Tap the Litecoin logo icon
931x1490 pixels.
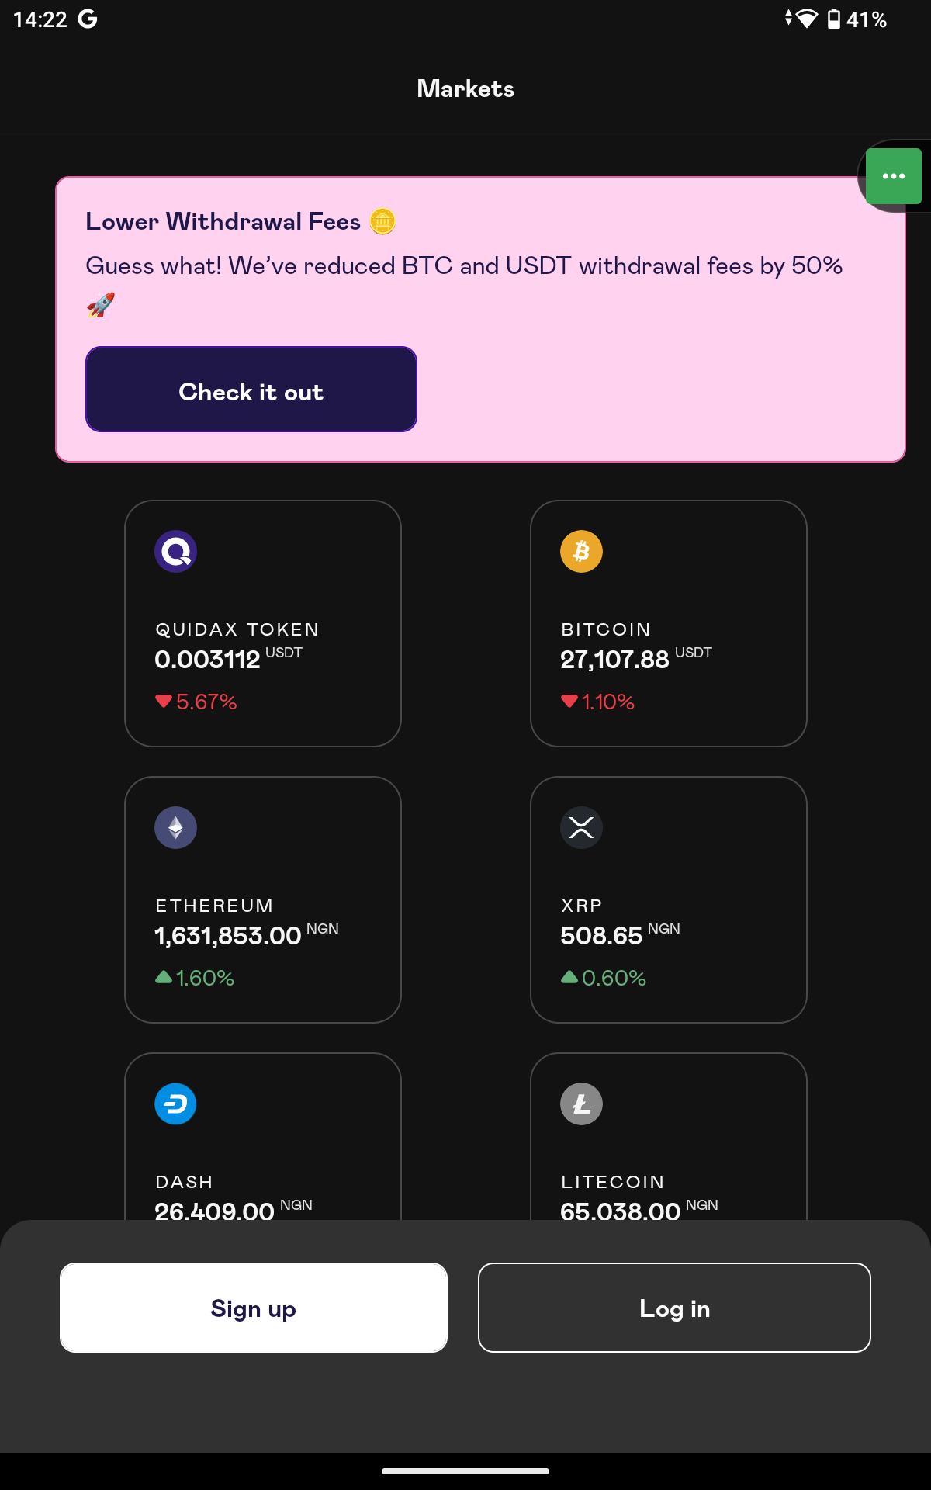point(581,1104)
